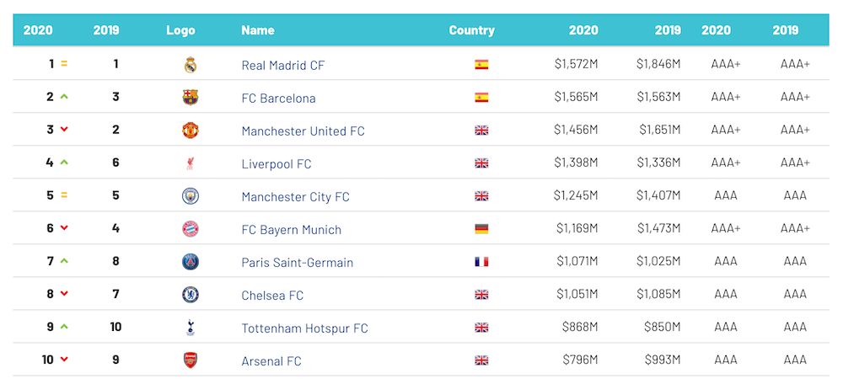Click the Spanish flag beside Real Madrid

481,65
